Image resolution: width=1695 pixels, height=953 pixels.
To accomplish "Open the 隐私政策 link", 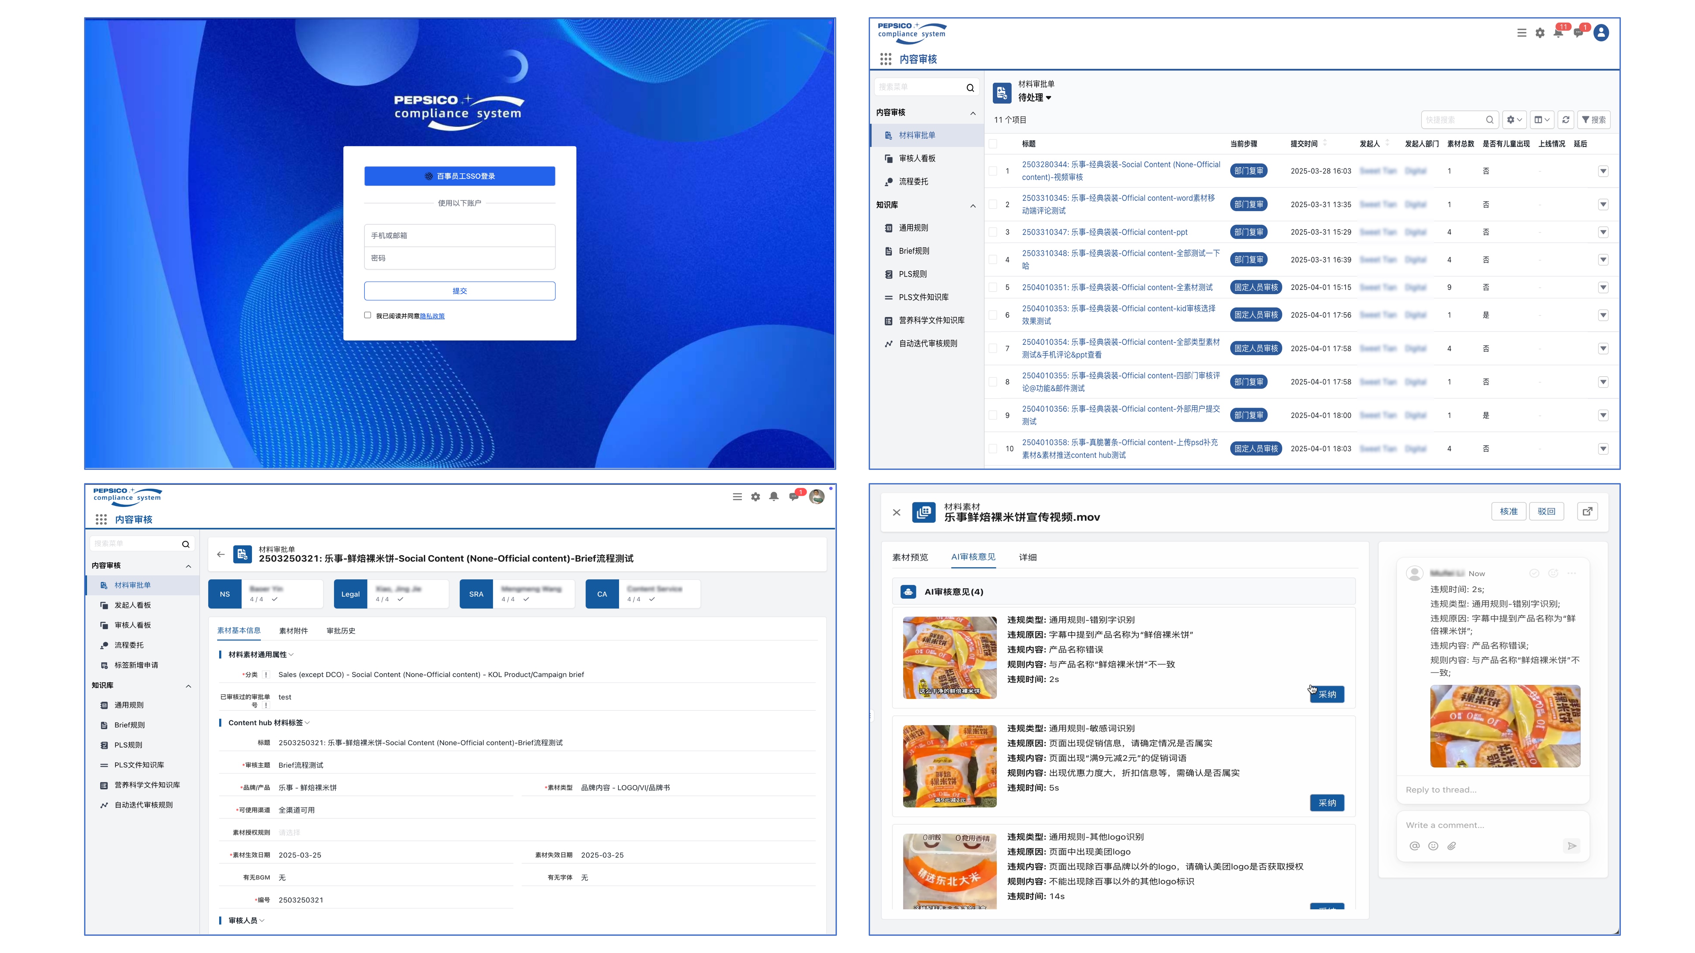I will pyautogui.click(x=432, y=316).
